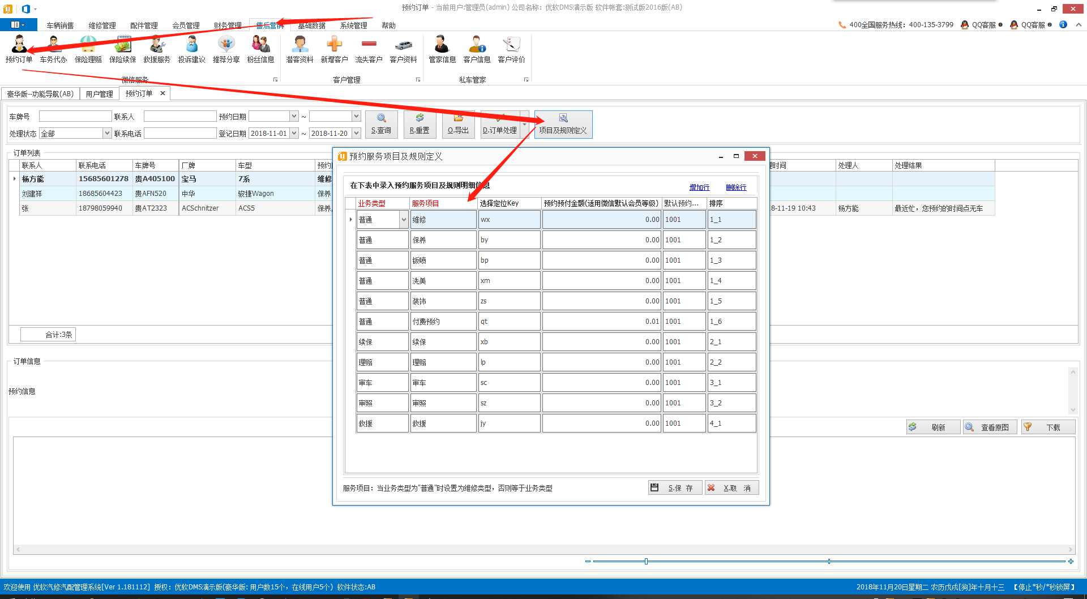Open the 系统管理 menu tab
Screen dimensions: 1087x599
[353, 25]
